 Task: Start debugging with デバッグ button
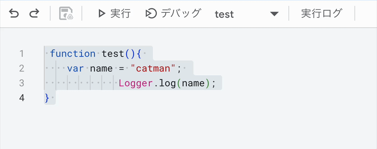tap(173, 14)
